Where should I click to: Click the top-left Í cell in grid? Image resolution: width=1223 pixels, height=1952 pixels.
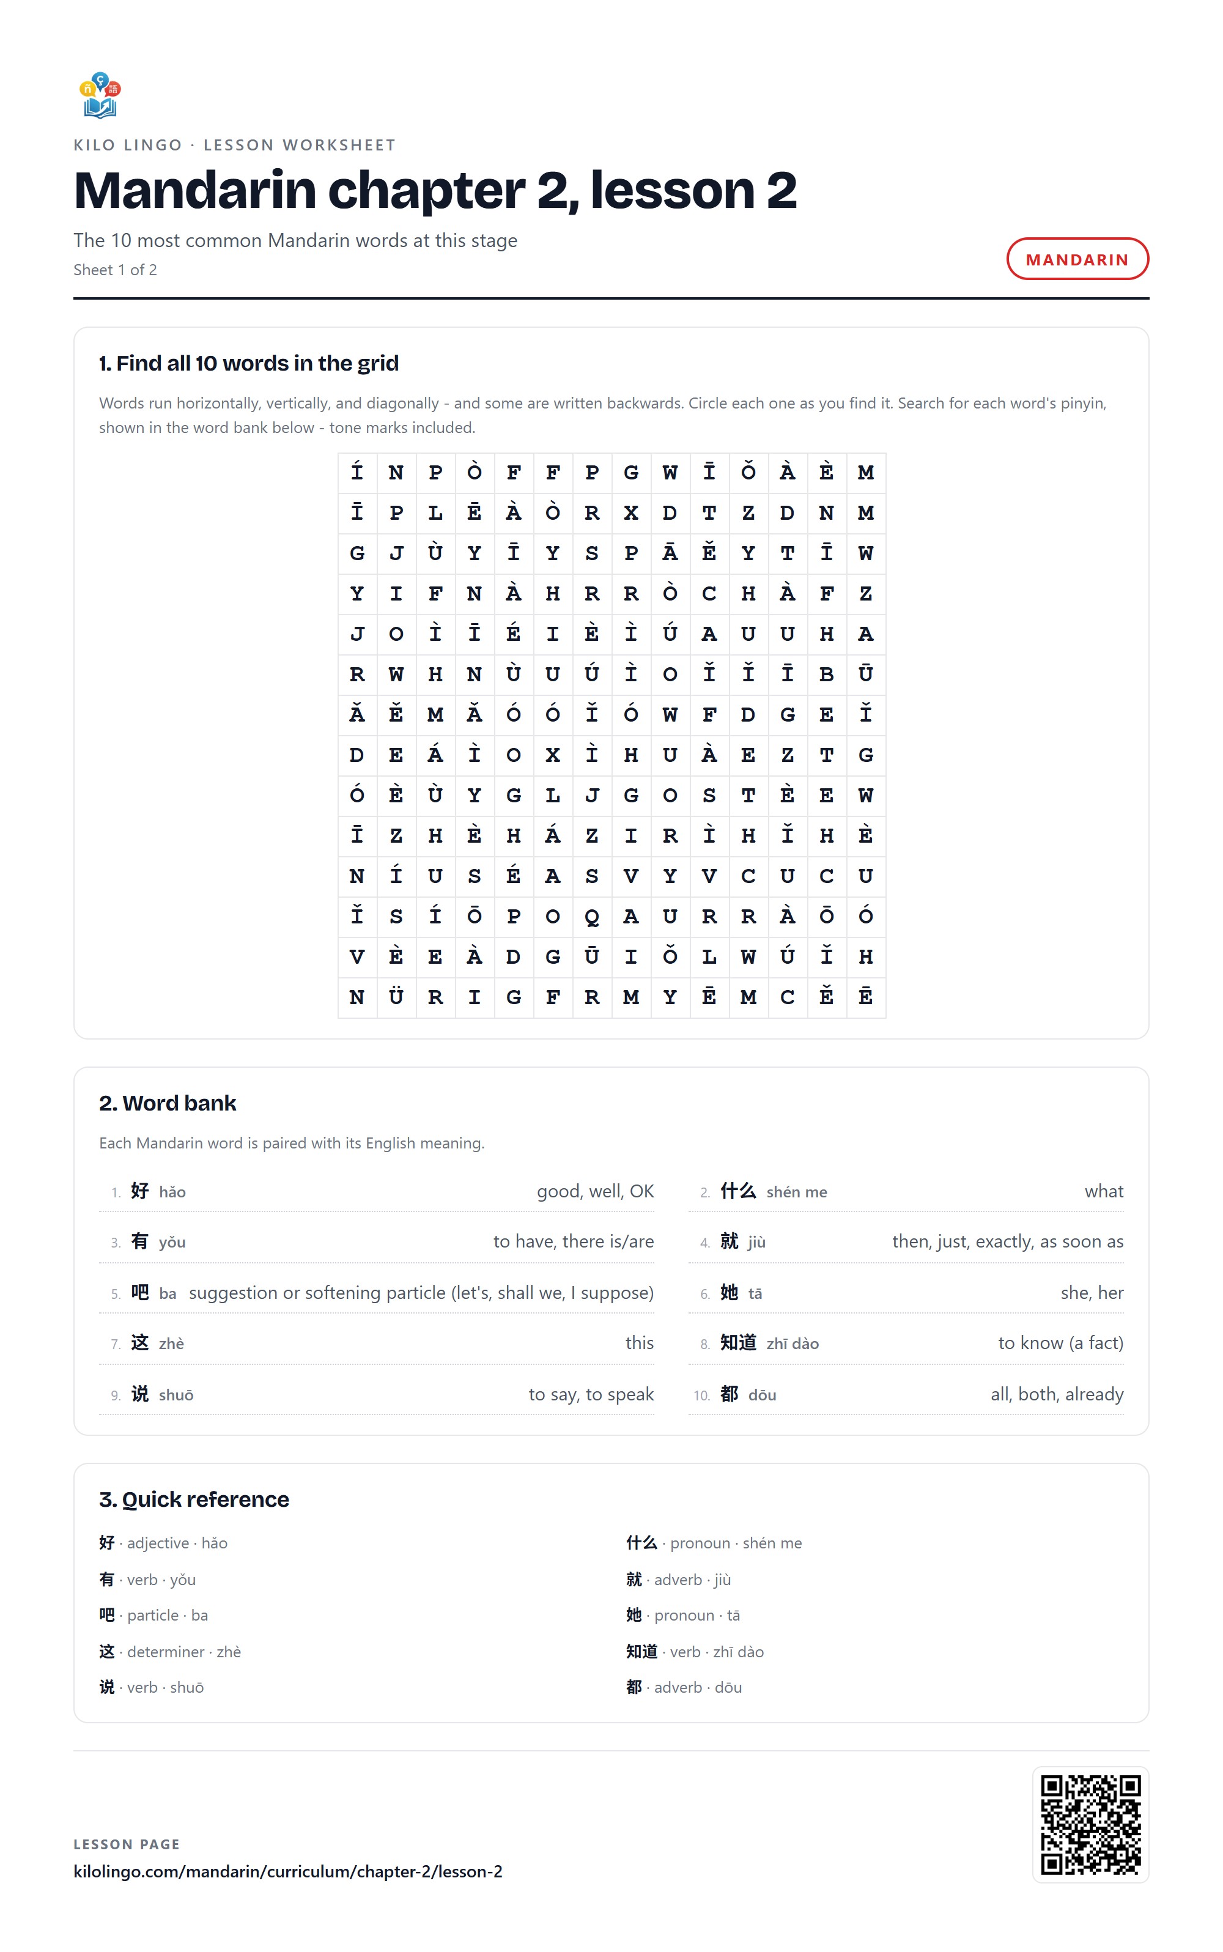(357, 473)
